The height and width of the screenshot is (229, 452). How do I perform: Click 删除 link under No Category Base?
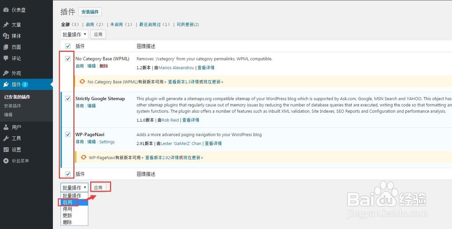[104, 66]
